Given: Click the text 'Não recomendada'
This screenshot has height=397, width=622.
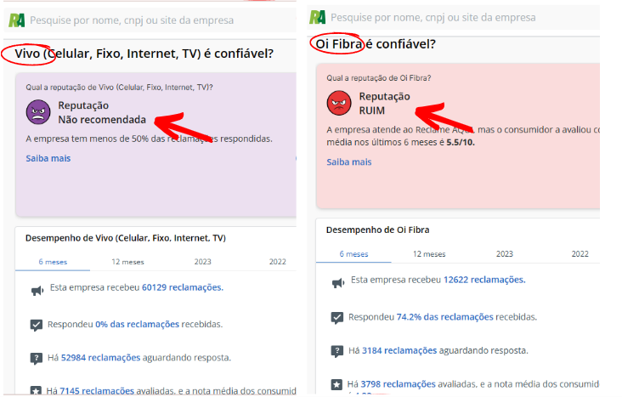Looking at the screenshot, I should click(x=102, y=120).
